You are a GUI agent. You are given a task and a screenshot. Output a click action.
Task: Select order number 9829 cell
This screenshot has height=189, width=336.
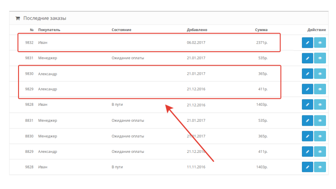pos(29,89)
